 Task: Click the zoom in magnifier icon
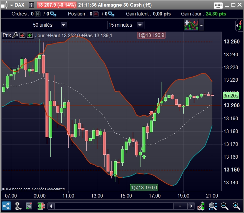[x=236, y=206]
